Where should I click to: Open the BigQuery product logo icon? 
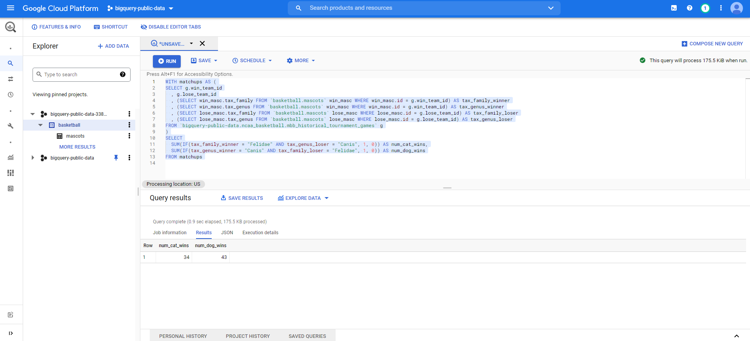click(11, 27)
